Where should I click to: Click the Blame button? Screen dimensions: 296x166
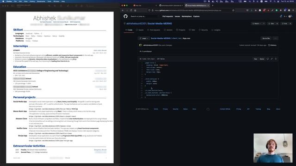click(262, 59)
